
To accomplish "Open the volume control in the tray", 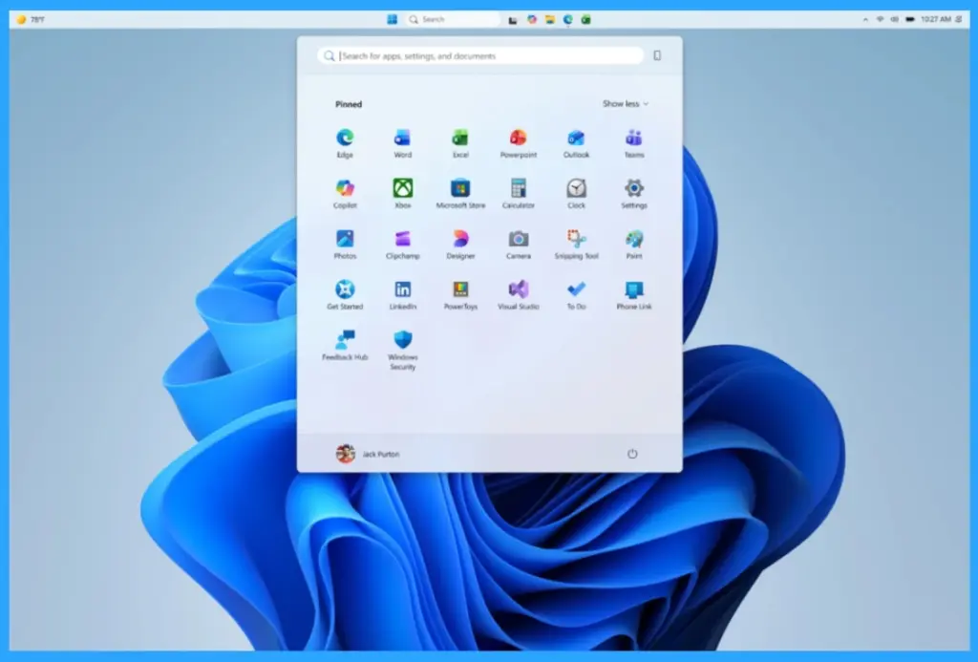I will tap(894, 19).
